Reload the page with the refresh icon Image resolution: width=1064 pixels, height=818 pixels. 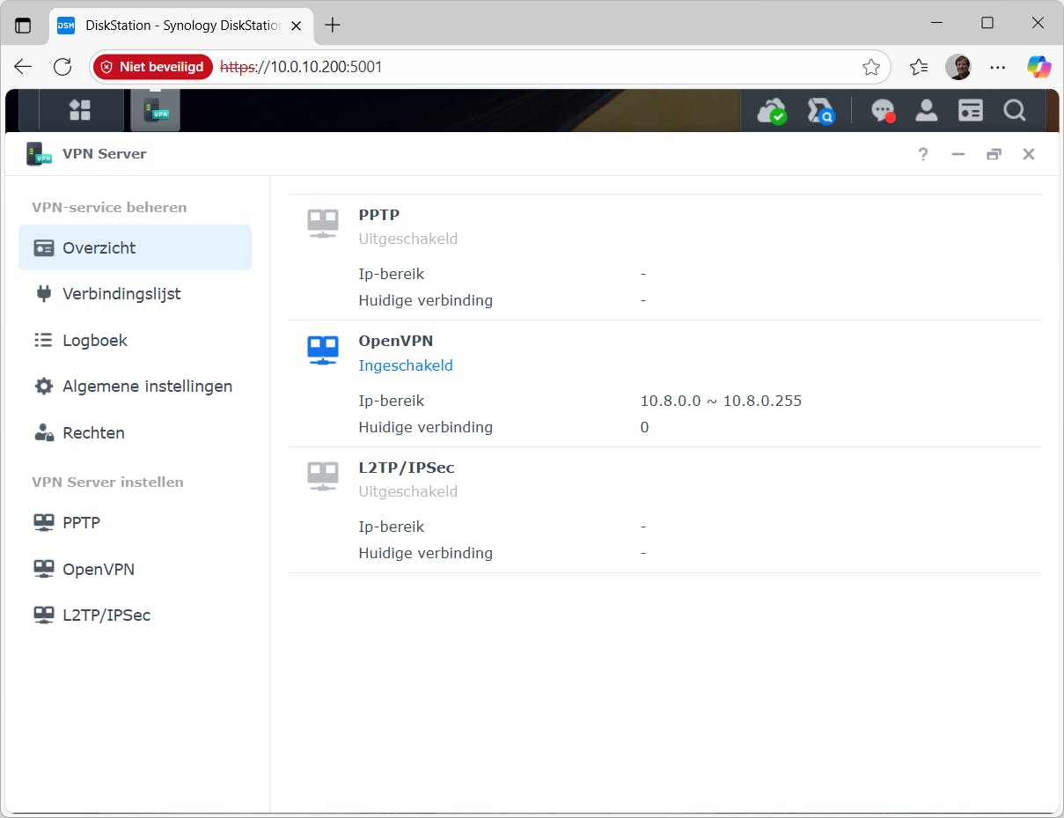(62, 67)
